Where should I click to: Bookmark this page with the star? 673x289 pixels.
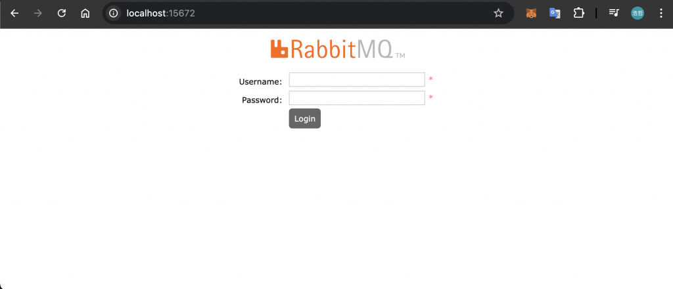click(498, 13)
